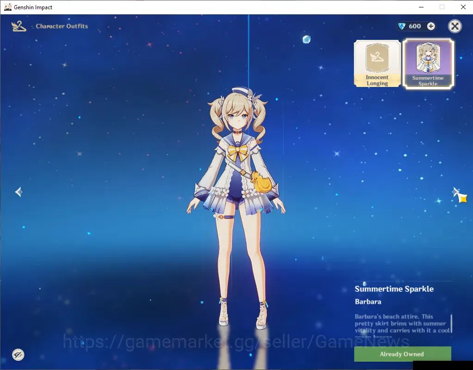Select the Innocent Longing outfit

[x=377, y=64]
